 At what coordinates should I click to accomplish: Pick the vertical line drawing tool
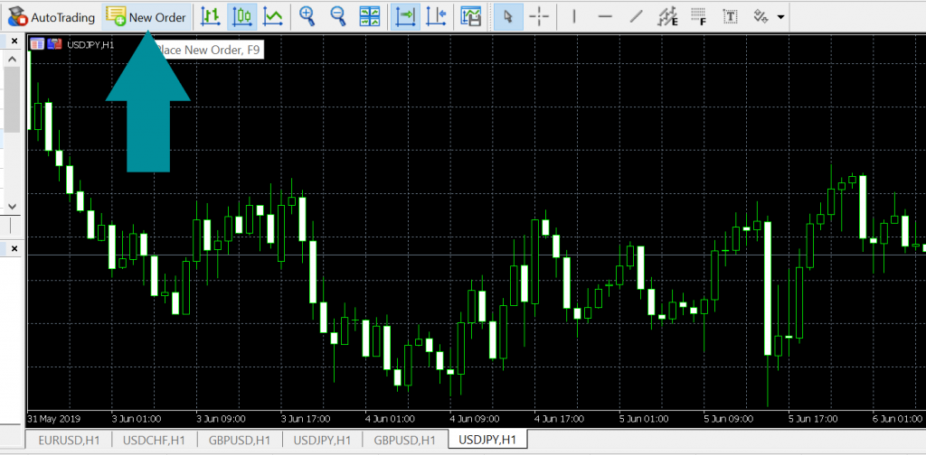coord(574,17)
